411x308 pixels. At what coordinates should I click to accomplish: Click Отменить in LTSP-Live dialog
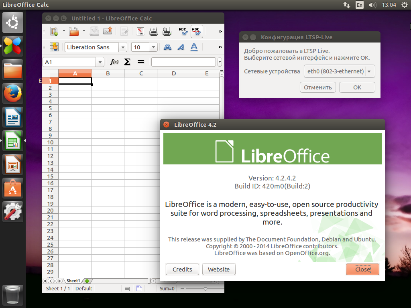pyautogui.click(x=318, y=87)
